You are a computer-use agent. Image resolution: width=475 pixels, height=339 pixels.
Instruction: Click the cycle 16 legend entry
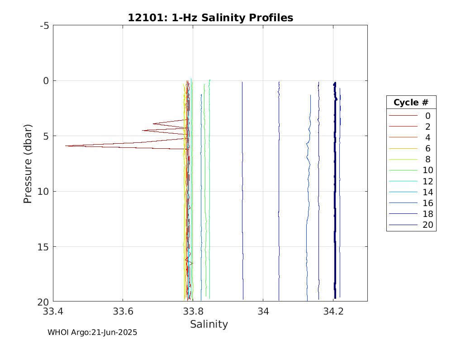click(411, 203)
